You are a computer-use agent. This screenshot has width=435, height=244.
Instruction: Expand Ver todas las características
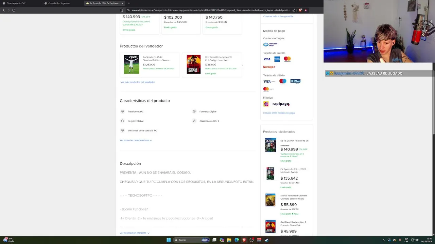[x=136, y=140]
